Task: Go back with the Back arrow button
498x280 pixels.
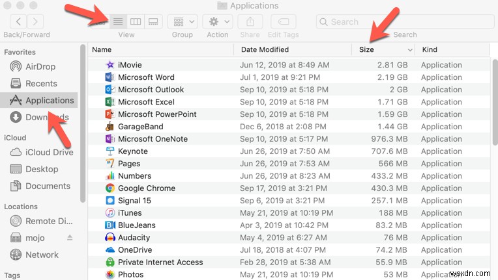Action: click(x=18, y=21)
